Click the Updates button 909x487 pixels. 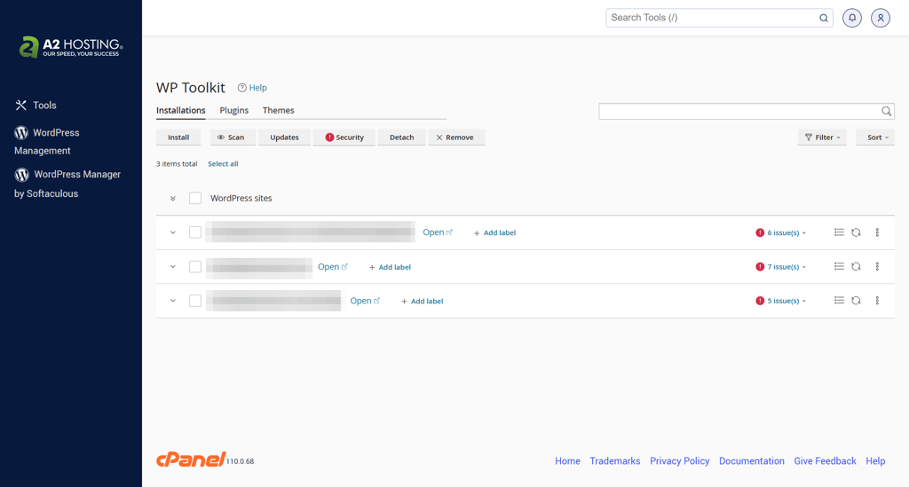[x=284, y=137]
